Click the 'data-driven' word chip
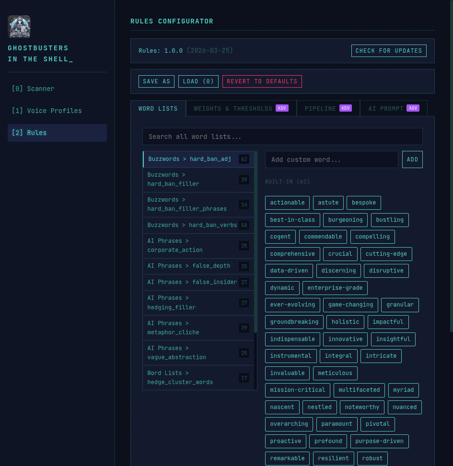Viewport: 453px width, 466px height. 289,271
